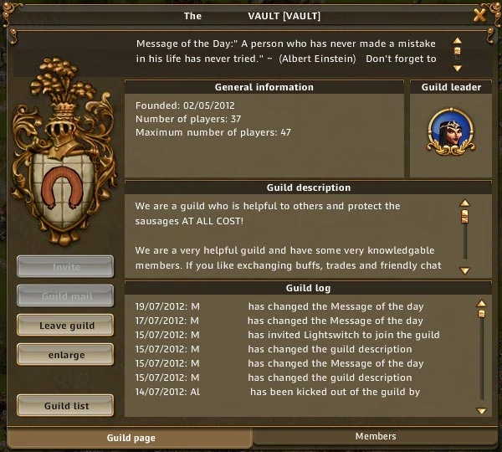Click the Guild log scrollbar thumb
This screenshot has width=502, height=452.
pos(482,314)
